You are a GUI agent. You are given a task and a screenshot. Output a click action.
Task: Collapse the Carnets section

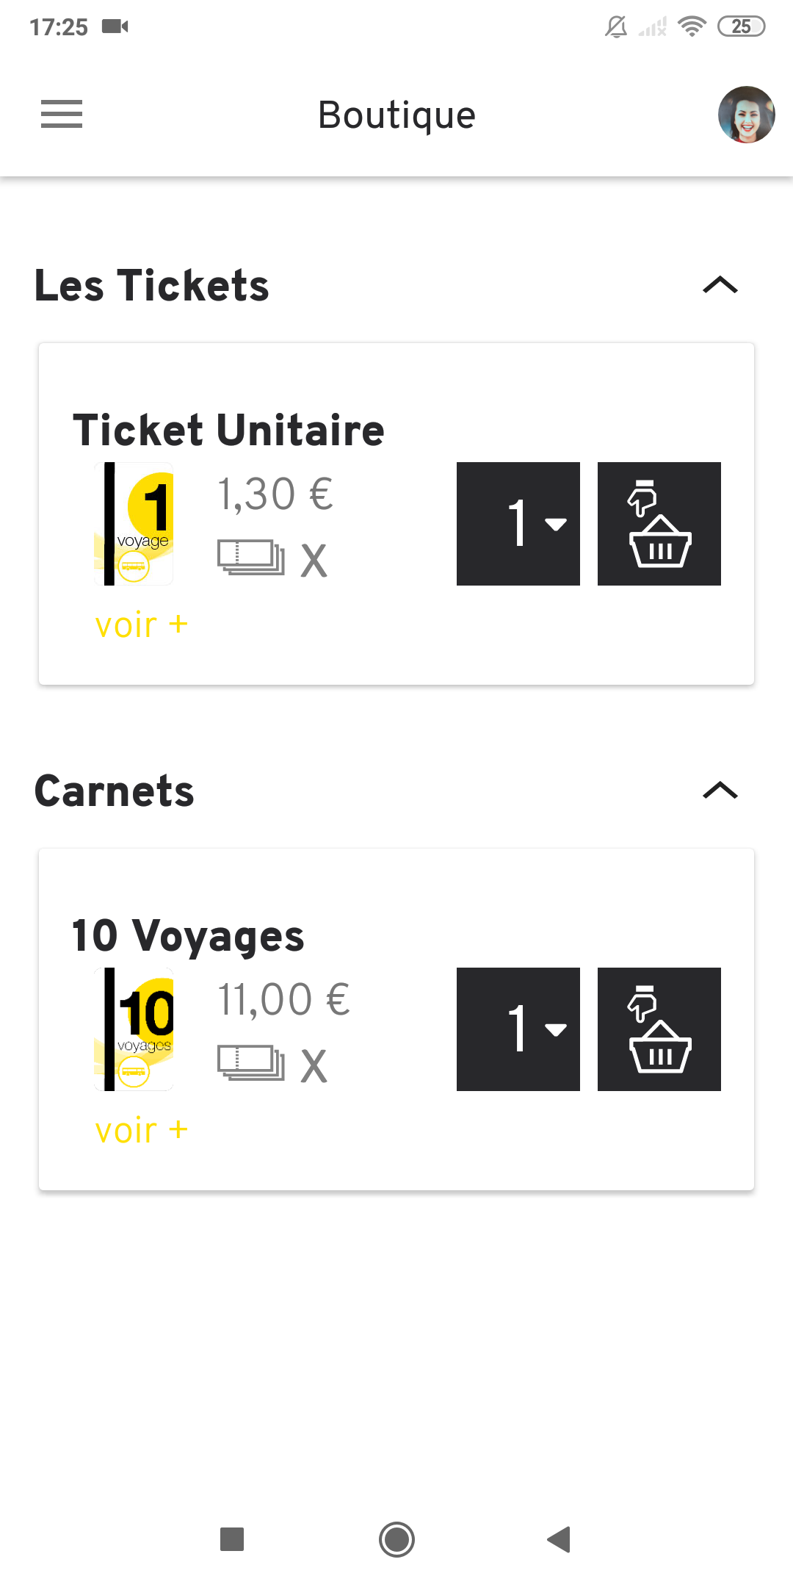[x=720, y=791]
